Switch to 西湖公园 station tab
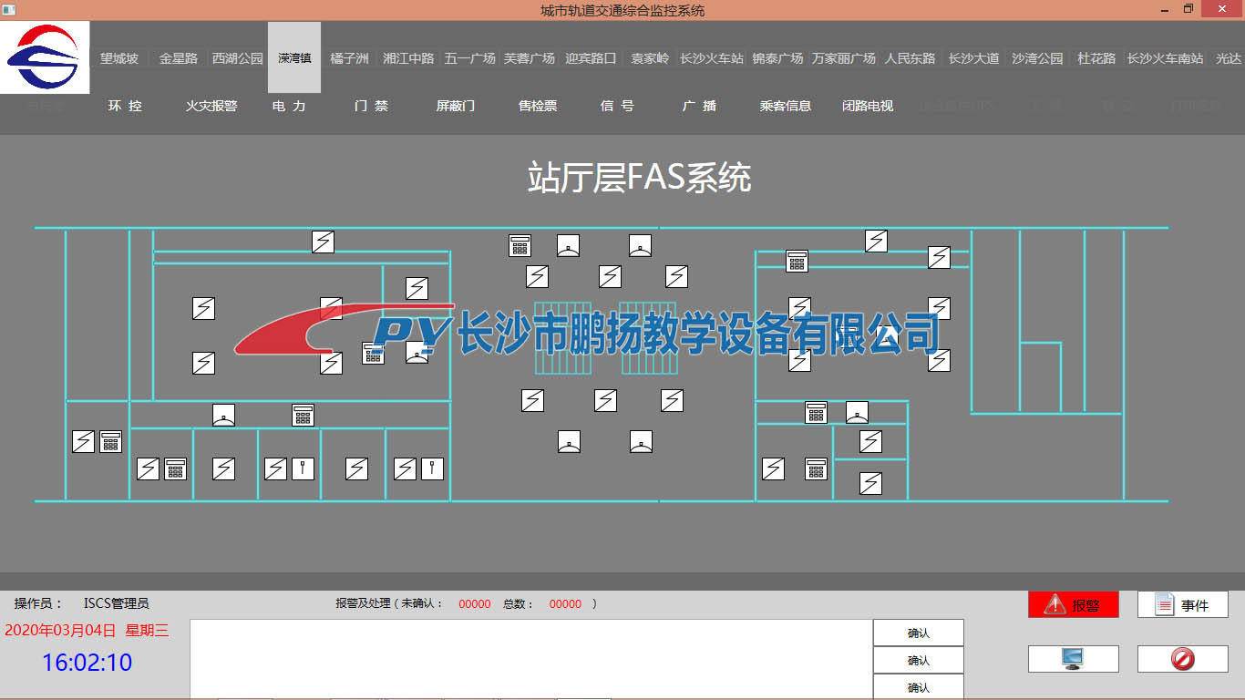Image resolution: width=1245 pixels, height=700 pixels. click(x=237, y=58)
